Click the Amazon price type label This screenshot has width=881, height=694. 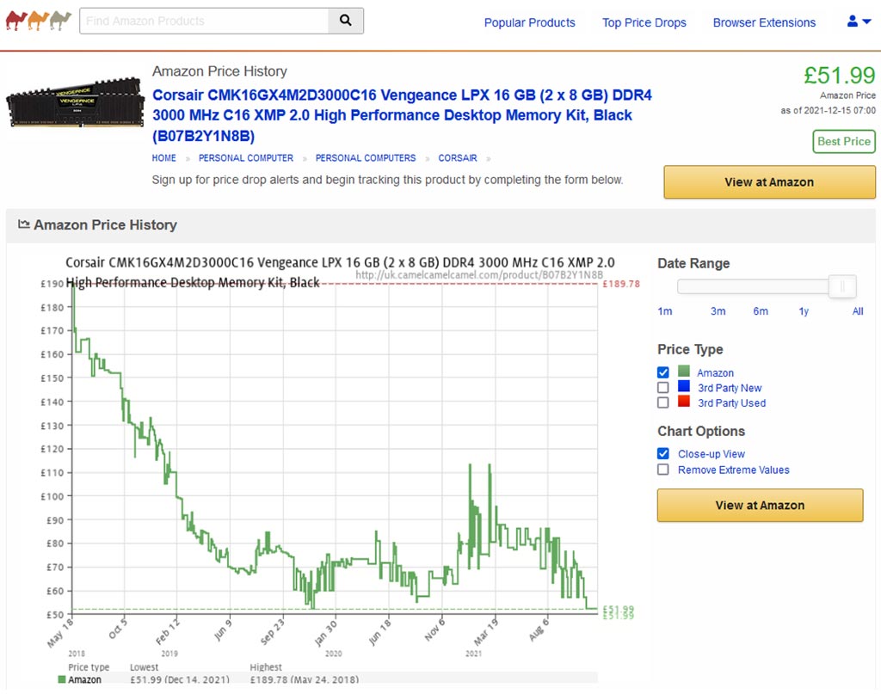[x=715, y=373]
